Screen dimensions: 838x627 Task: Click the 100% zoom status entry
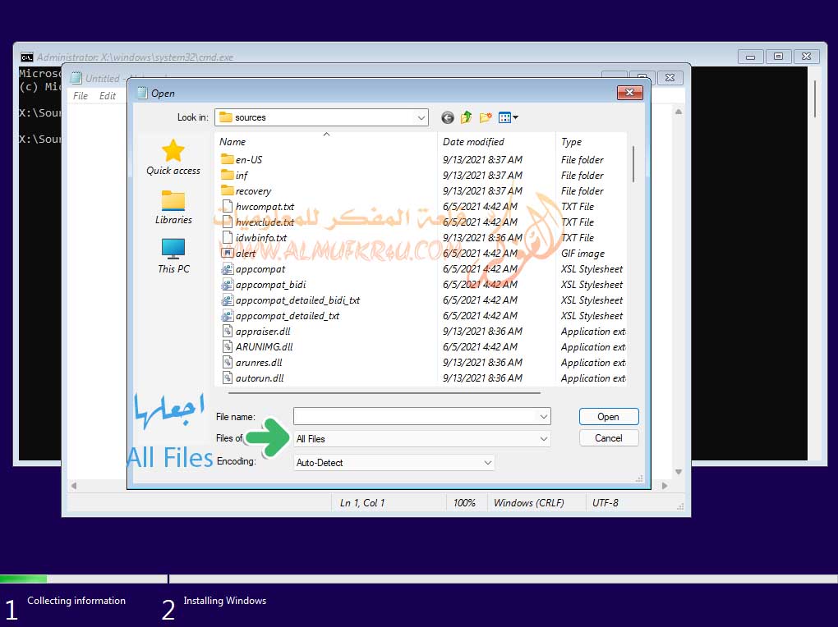(x=464, y=502)
